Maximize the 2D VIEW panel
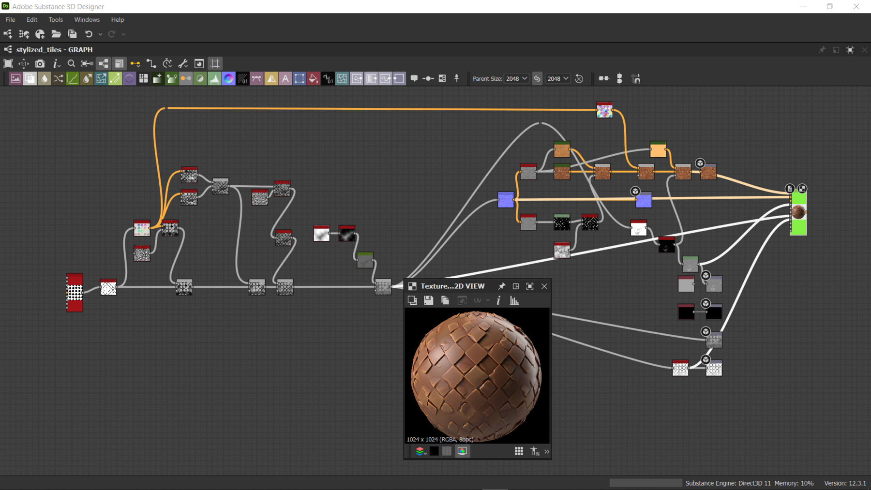 529,286
